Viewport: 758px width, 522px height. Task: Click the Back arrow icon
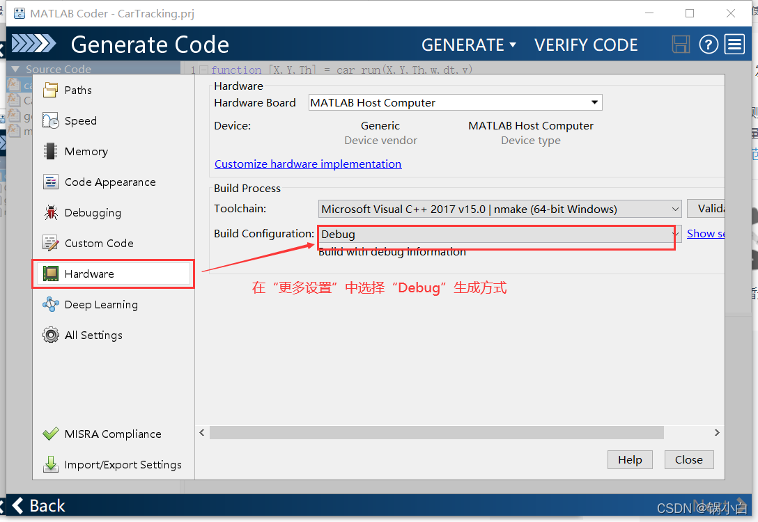18,505
